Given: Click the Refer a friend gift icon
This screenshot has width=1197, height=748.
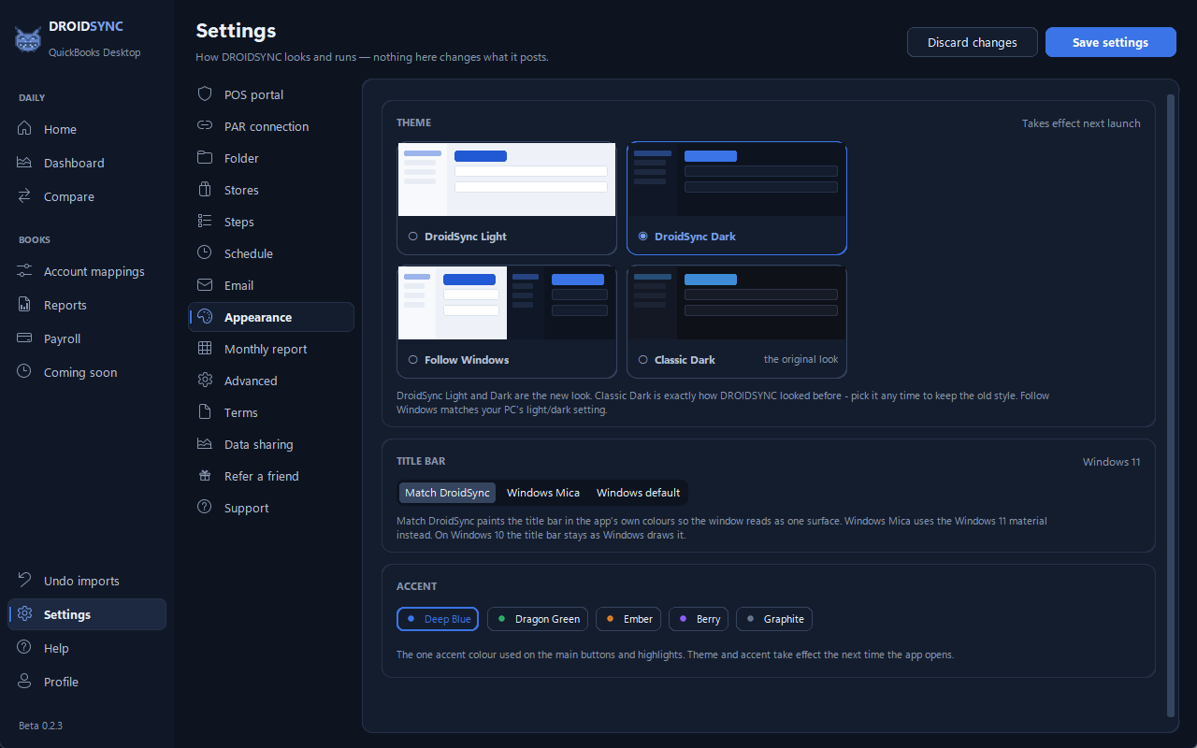Looking at the screenshot, I should [x=205, y=476].
